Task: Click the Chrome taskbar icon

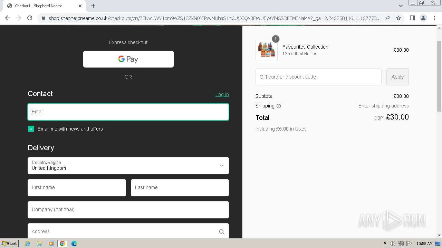Action: [x=63, y=244]
